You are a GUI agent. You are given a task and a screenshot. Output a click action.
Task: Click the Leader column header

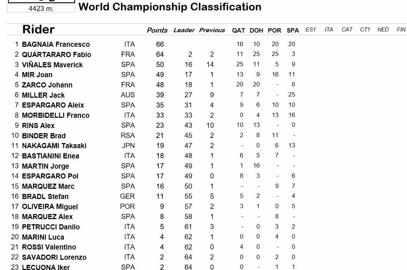pyautogui.click(x=184, y=30)
